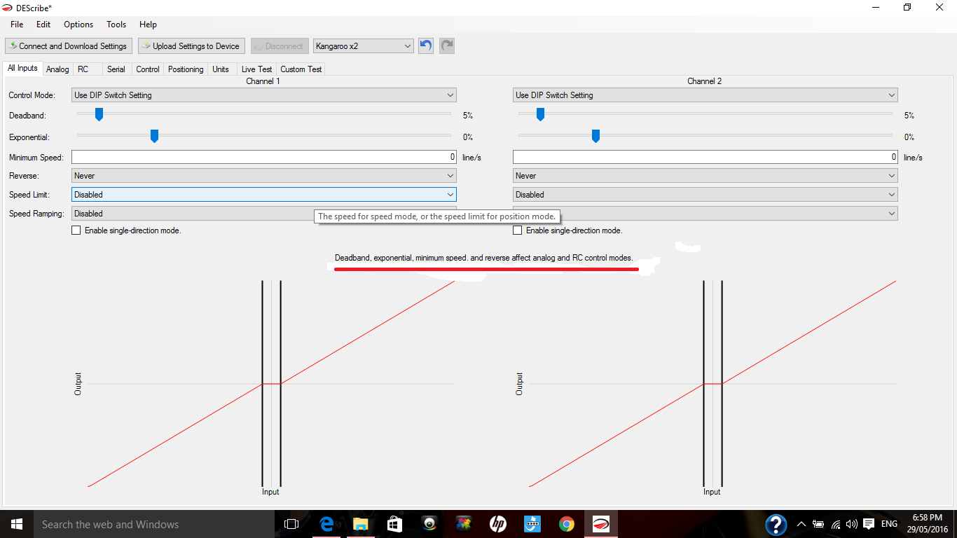Expand the Kangaroo x2 device dropdown
The width and height of the screenshot is (957, 538).
coord(364,46)
